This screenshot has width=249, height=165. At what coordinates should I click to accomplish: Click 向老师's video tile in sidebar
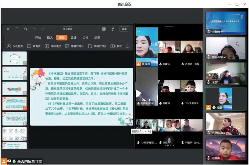[x=226, y=23]
